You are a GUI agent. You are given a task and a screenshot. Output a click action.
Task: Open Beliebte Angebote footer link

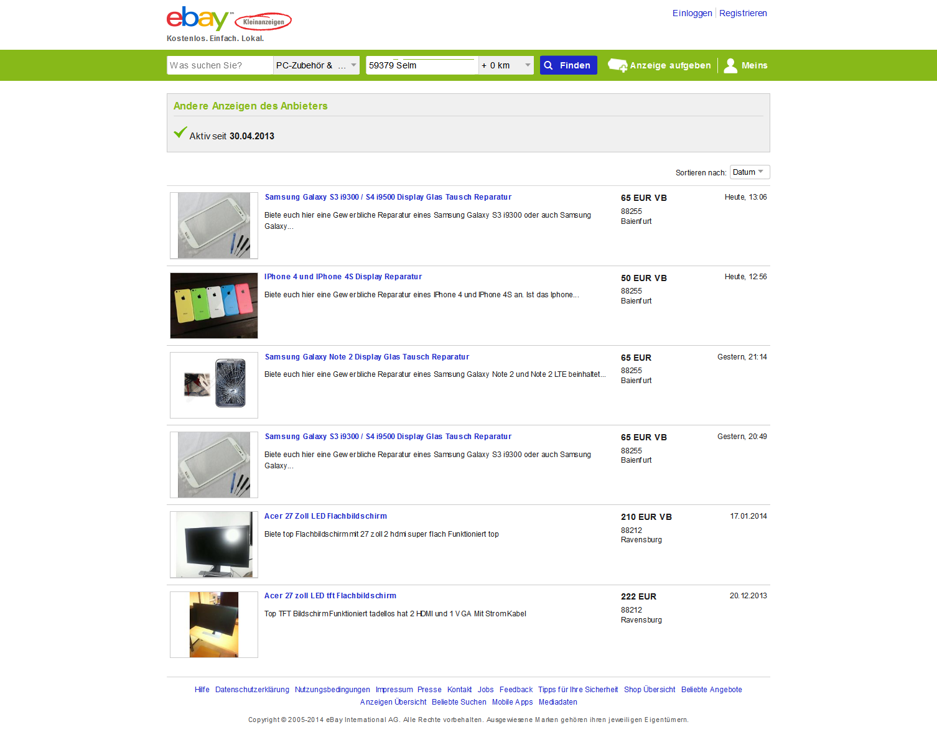coord(711,690)
